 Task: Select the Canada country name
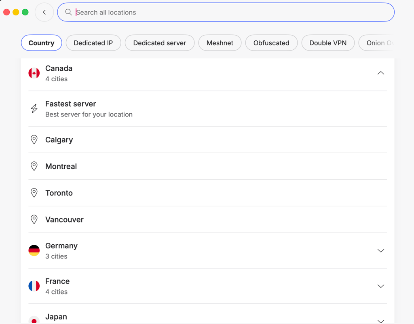pyautogui.click(x=59, y=68)
